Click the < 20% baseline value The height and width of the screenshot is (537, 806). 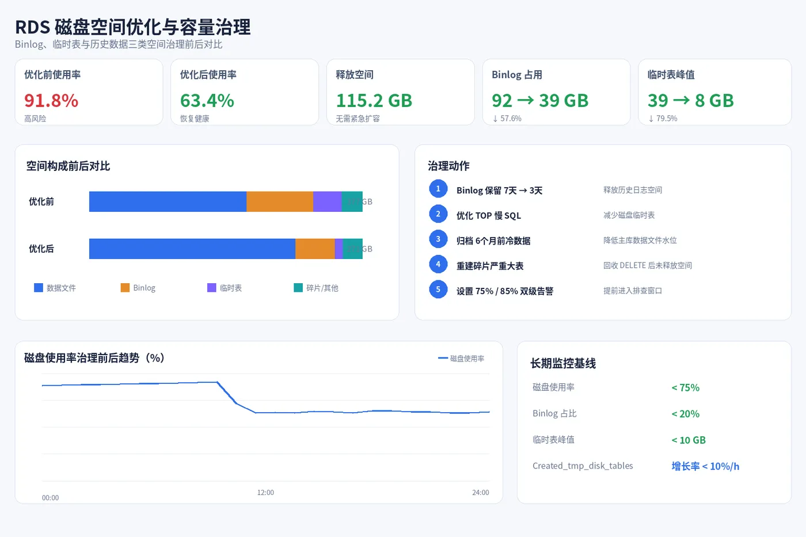(x=685, y=414)
